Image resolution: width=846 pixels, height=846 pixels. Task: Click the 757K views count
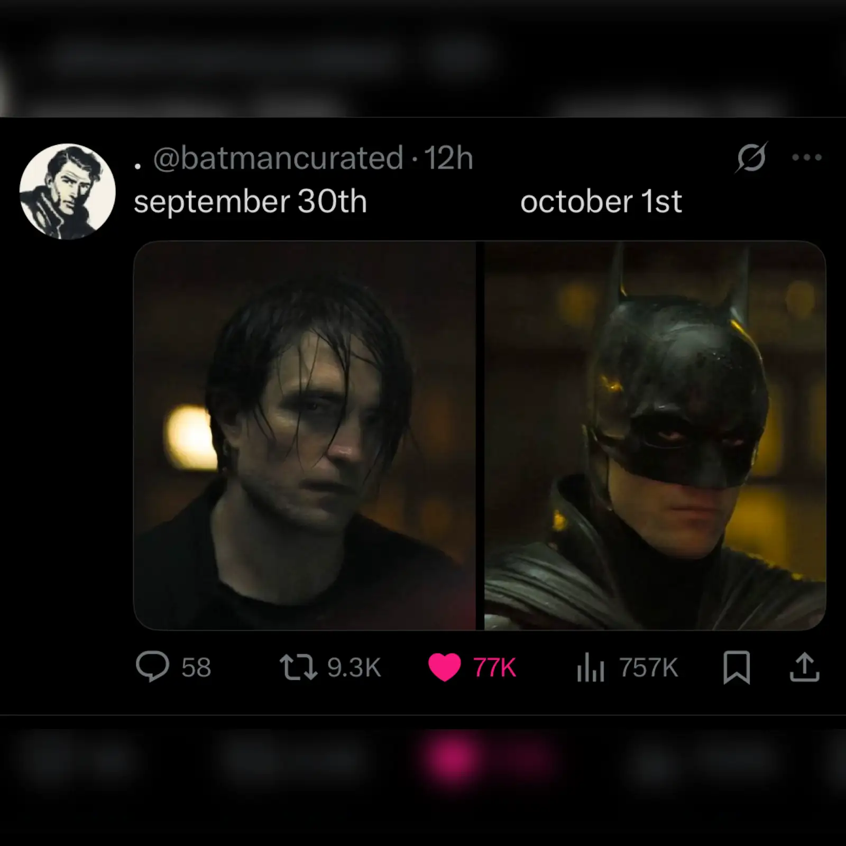(648, 667)
